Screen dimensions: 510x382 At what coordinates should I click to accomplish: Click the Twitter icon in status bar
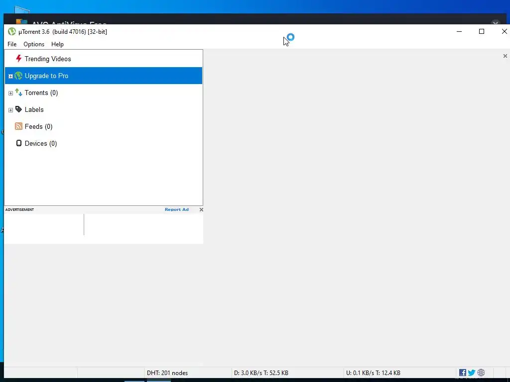[x=472, y=373]
